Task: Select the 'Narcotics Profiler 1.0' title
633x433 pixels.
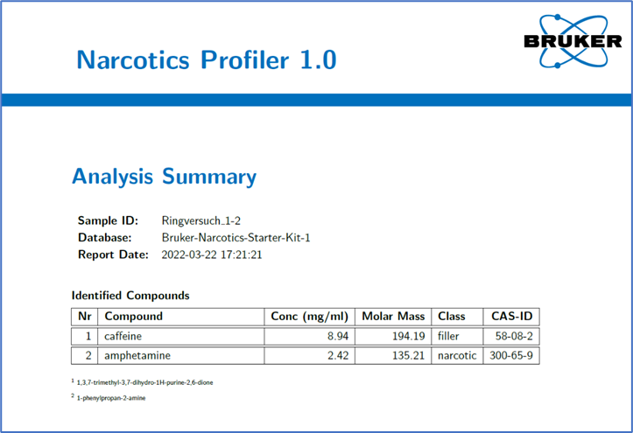Action: coord(207,60)
